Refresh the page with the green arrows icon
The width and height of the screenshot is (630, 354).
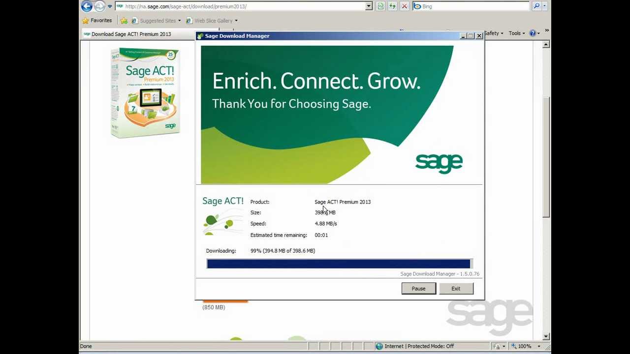coord(392,6)
